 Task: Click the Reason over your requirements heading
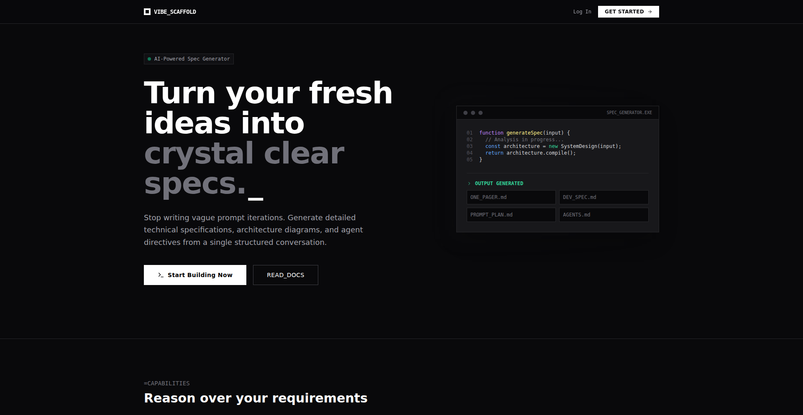coord(256,398)
